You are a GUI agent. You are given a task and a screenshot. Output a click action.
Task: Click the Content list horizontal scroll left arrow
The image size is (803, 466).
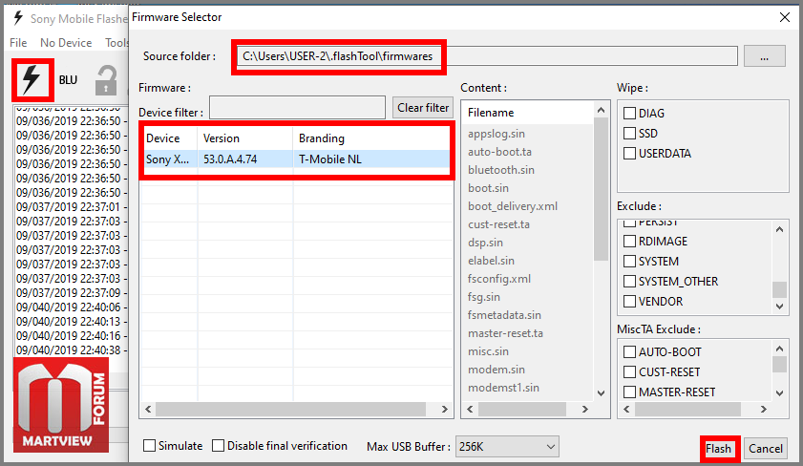tap(470, 409)
